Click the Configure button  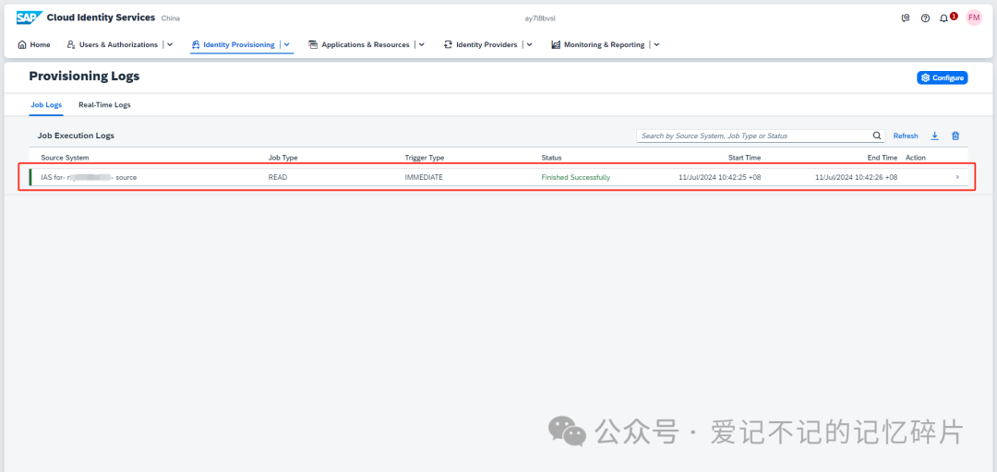click(x=943, y=77)
